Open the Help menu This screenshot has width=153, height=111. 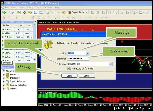[x=57, y=7]
